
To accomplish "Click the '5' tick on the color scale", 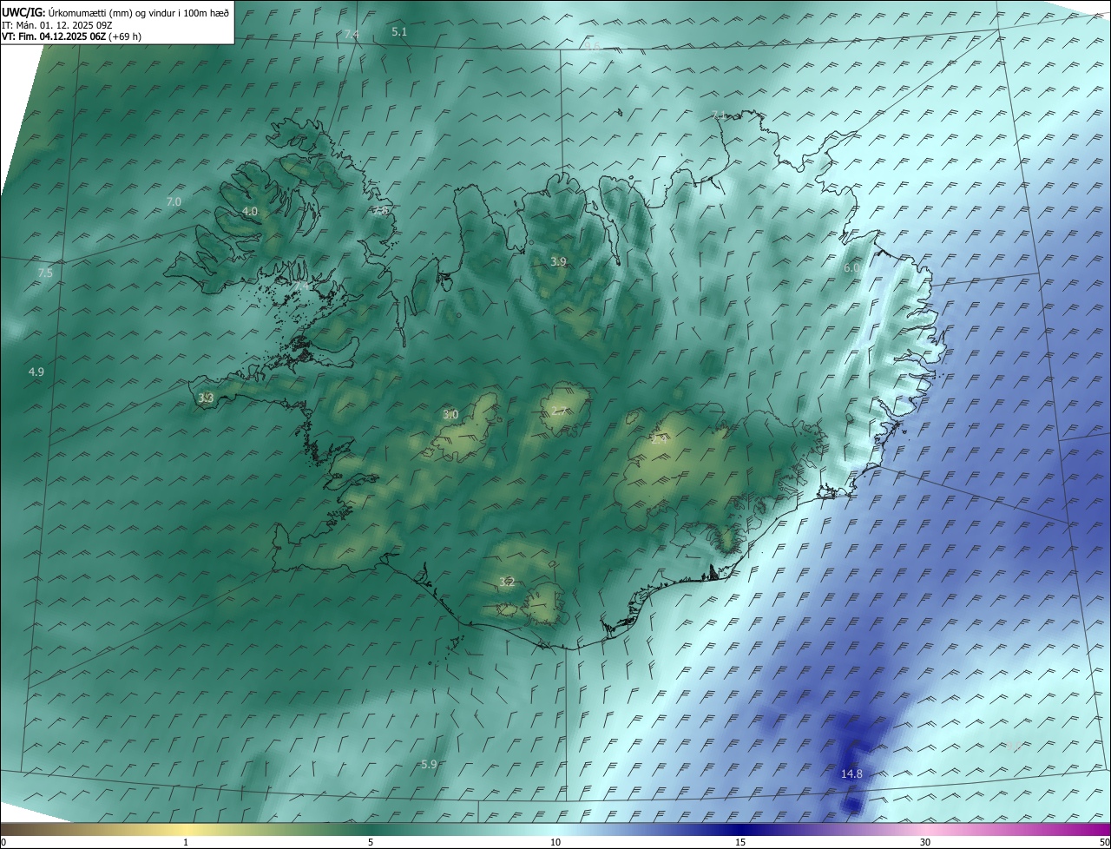I will point(371,842).
